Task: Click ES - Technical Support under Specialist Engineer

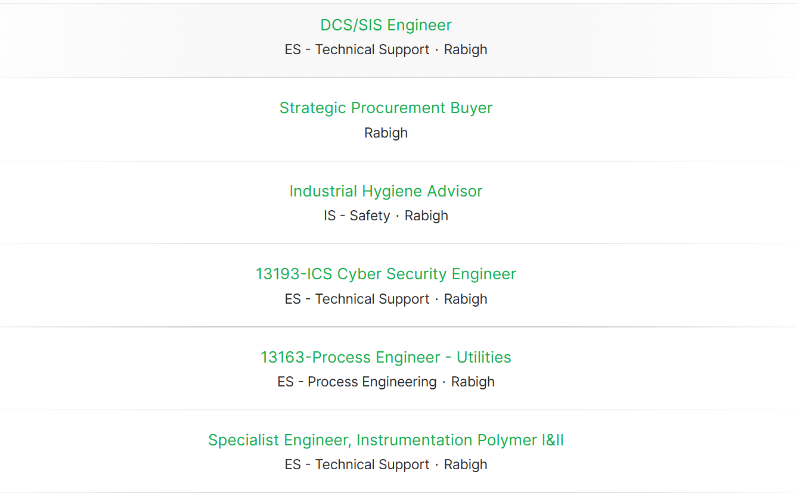Action: click(x=357, y=464)
